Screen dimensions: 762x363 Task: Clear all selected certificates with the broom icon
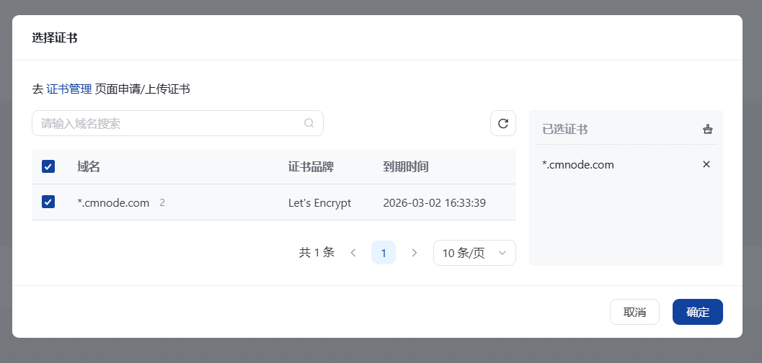tap(707, 130)
